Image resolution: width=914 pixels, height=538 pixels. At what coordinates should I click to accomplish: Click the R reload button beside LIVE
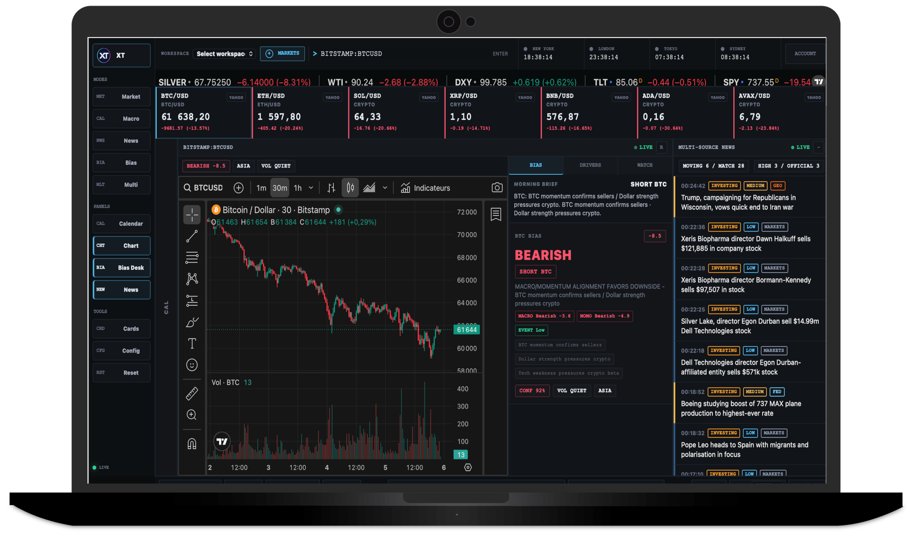(661, 147)
